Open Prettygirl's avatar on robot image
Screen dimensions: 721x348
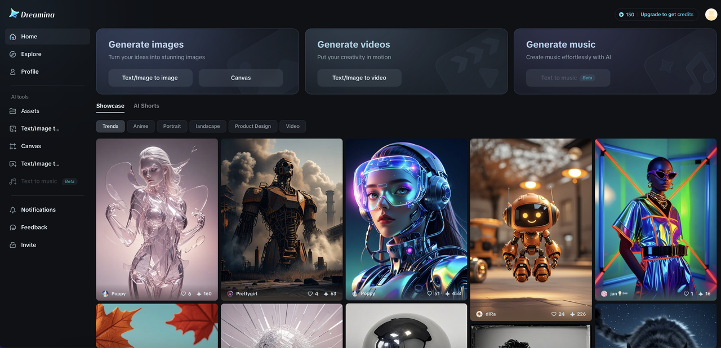click(230, 294)
